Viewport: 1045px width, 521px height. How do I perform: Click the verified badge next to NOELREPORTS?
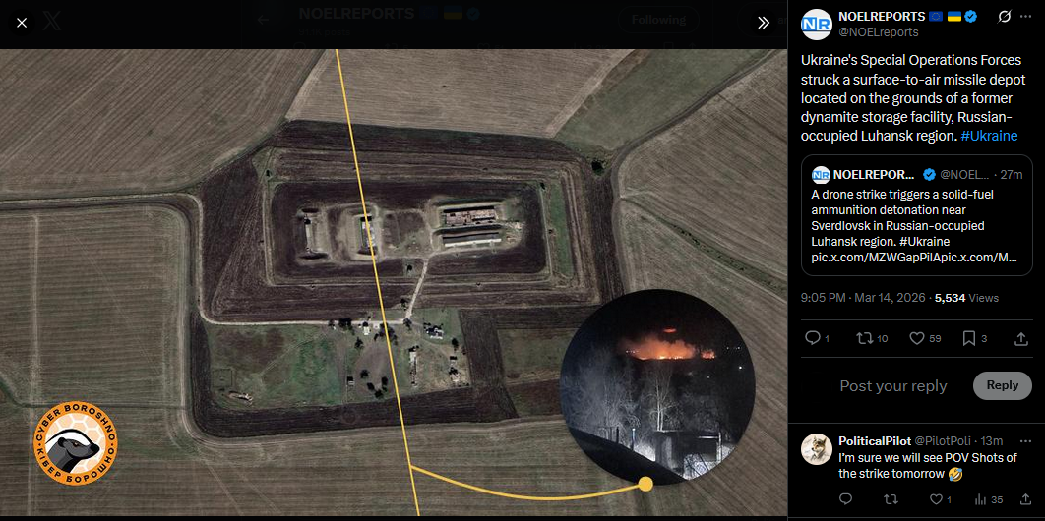[971, 17]
